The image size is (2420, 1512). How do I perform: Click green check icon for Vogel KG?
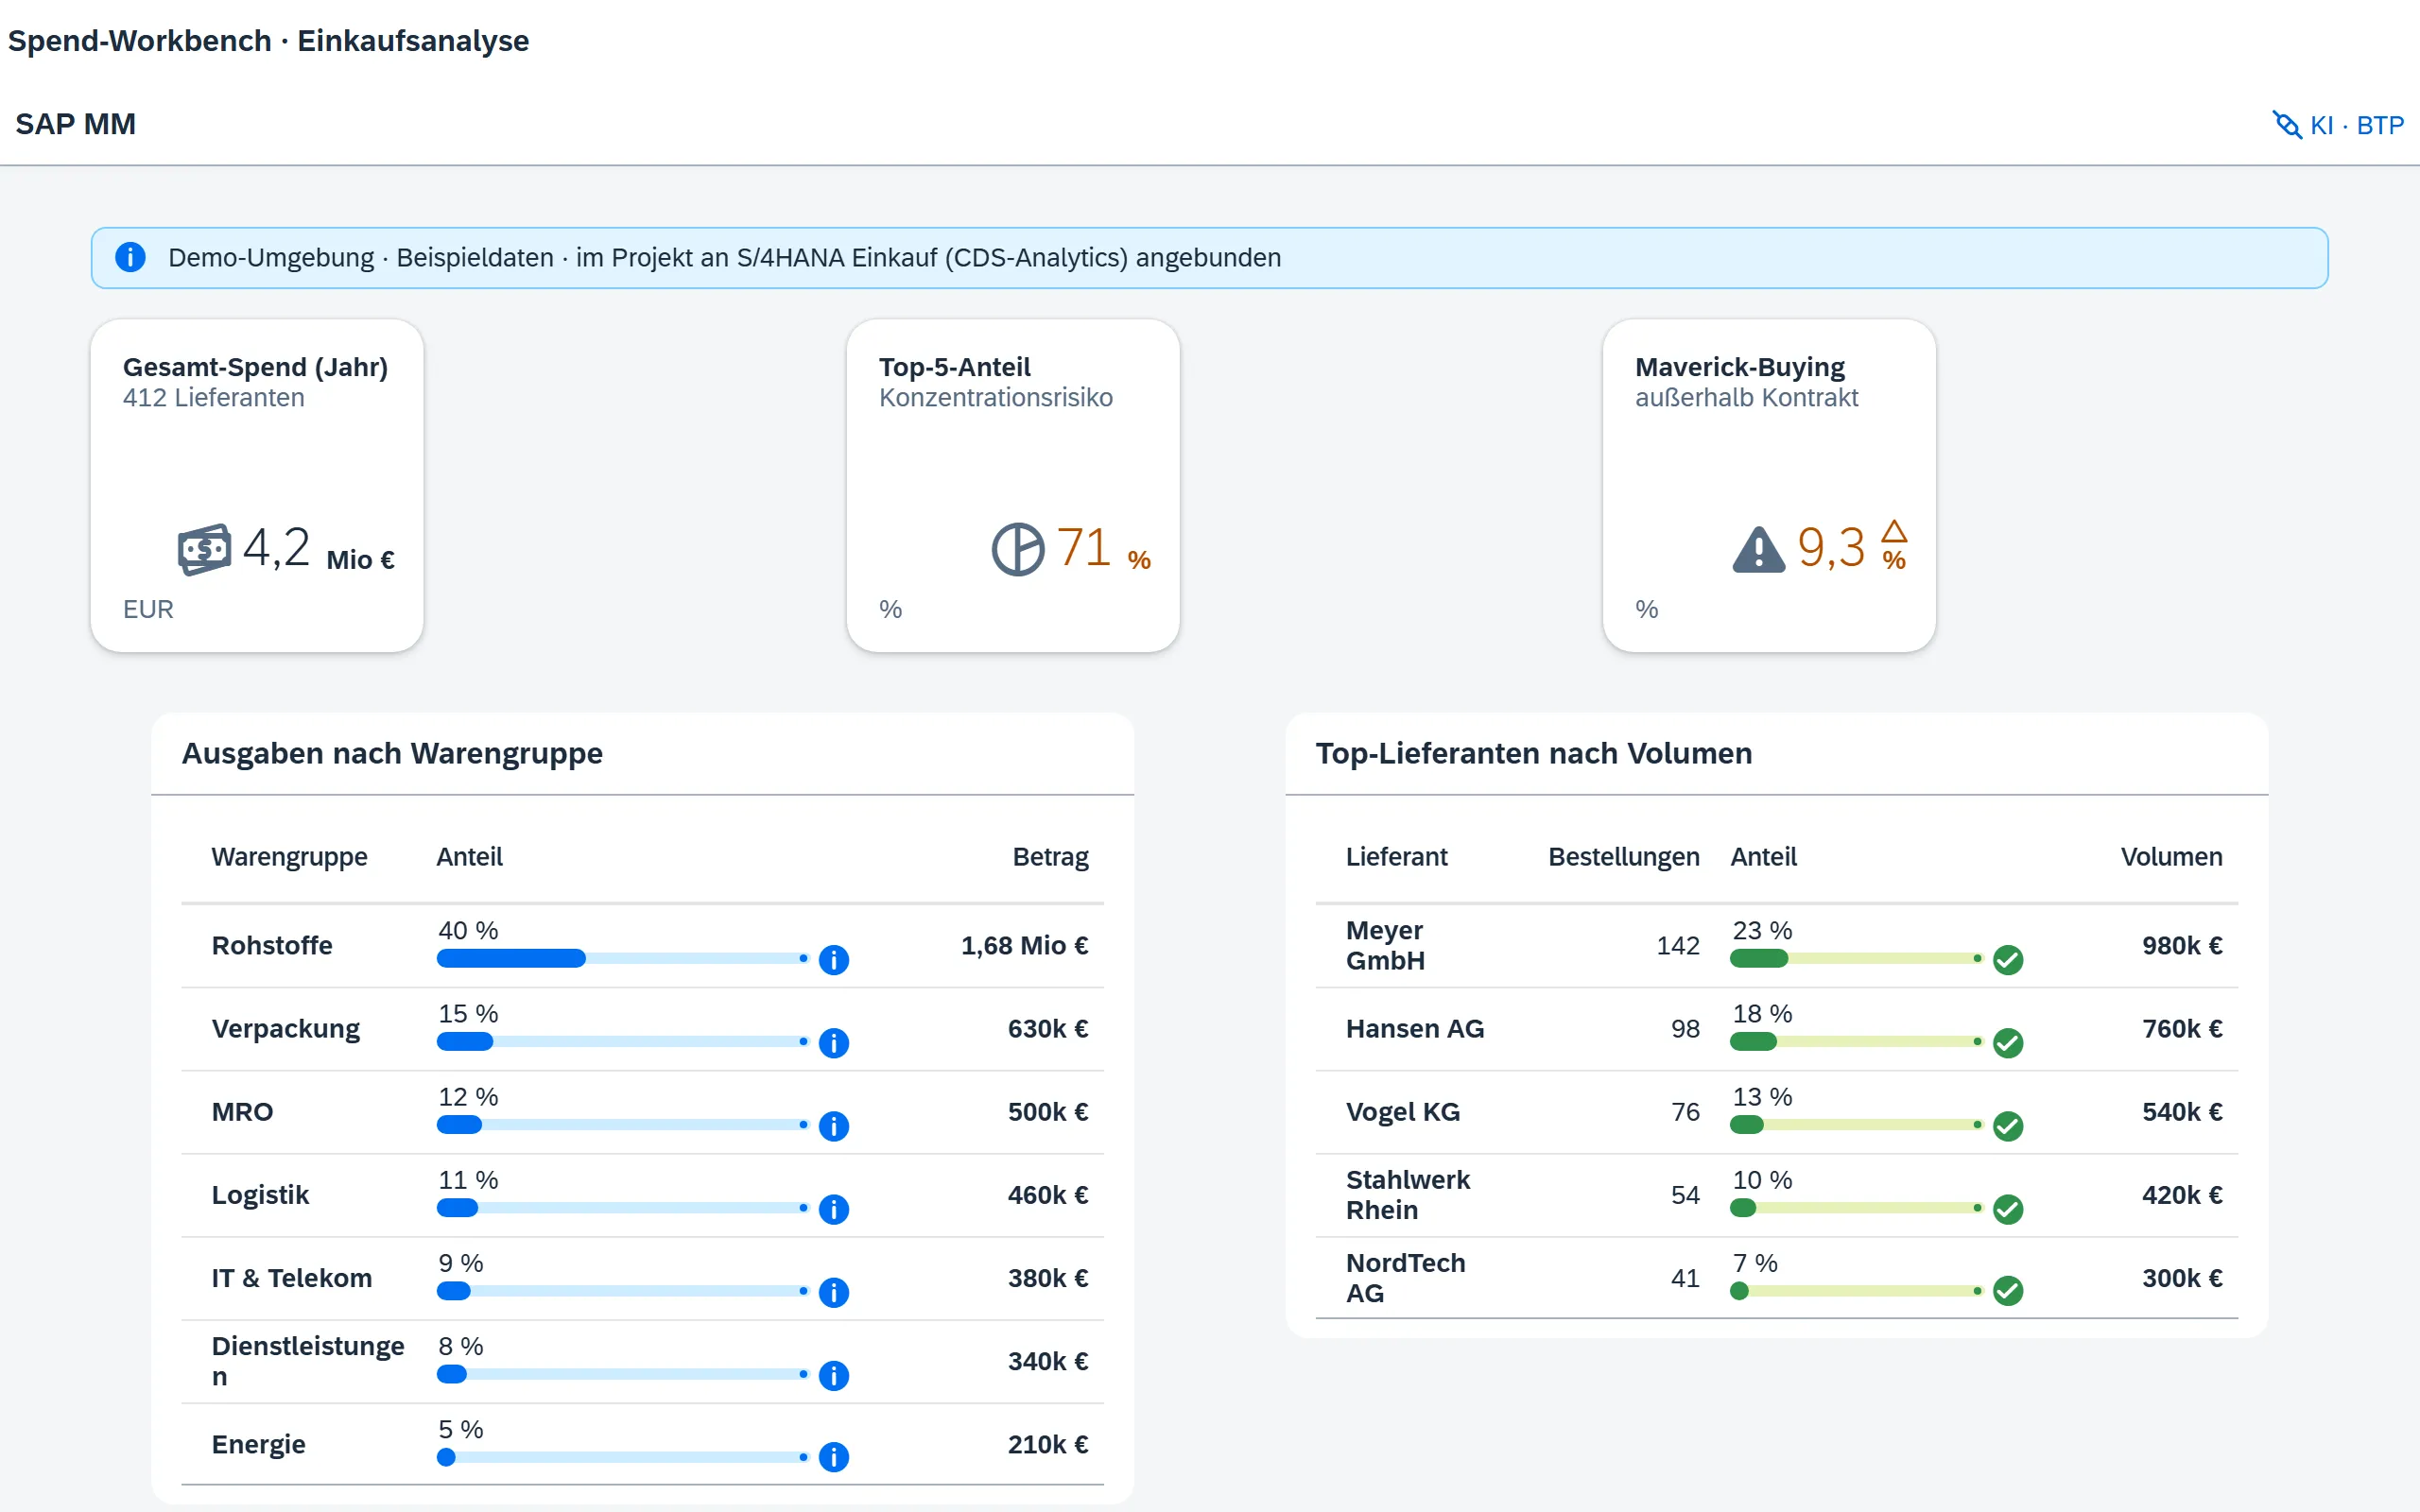tap(2008, 1126)
